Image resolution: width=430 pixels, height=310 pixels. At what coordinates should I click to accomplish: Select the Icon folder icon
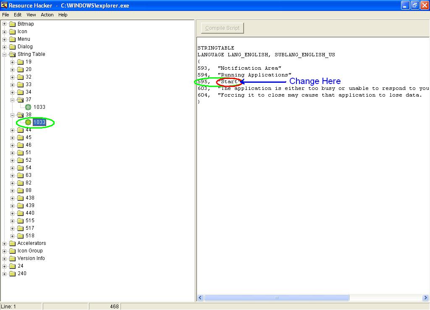pos(12,32)
